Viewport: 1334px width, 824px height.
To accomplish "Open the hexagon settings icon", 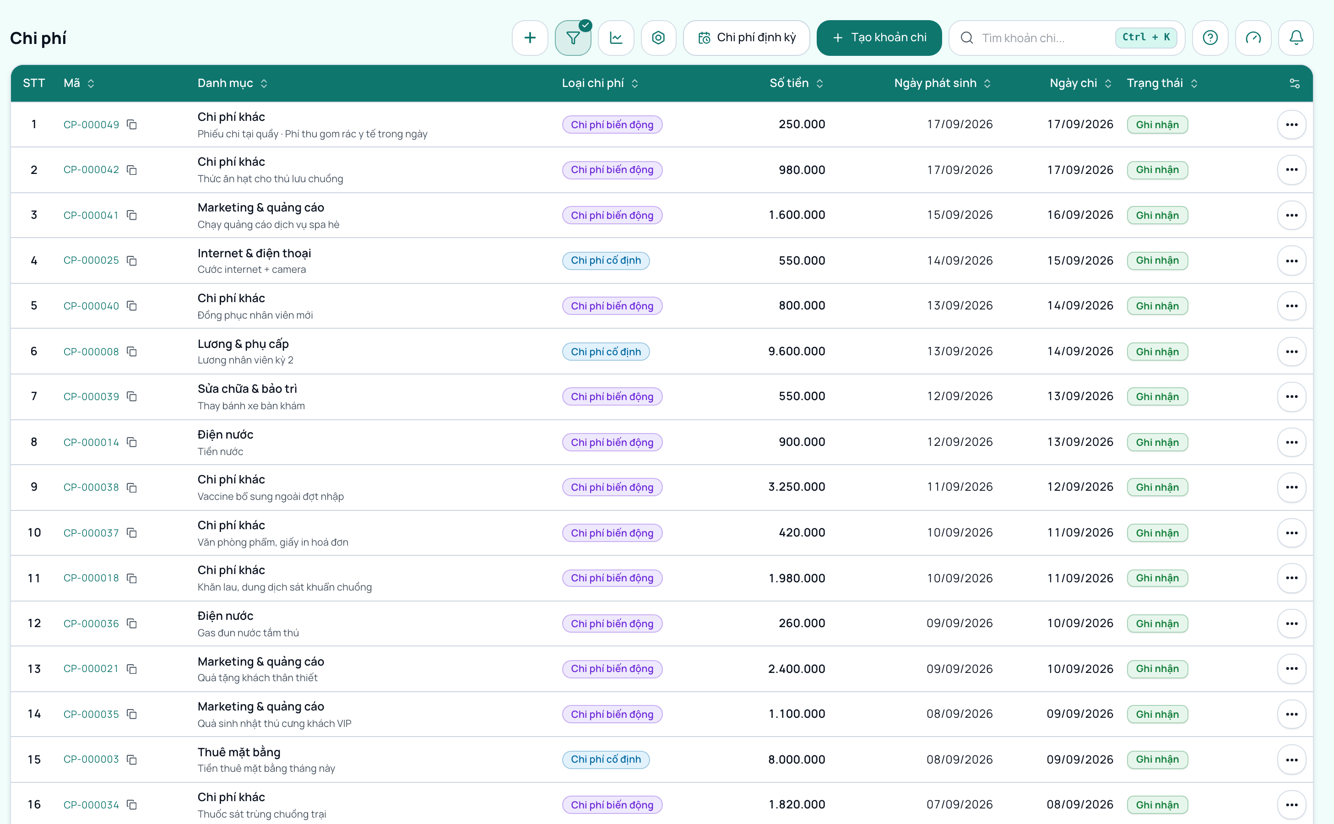I will [658, 38].
